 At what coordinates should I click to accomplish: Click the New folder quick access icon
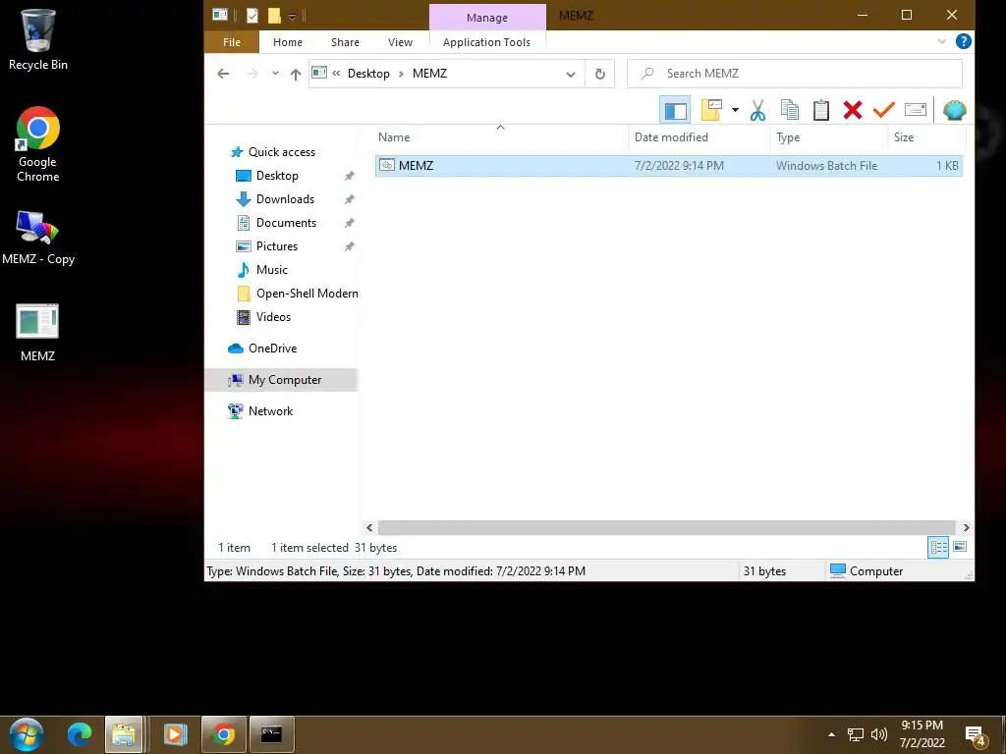coord(274,15)
